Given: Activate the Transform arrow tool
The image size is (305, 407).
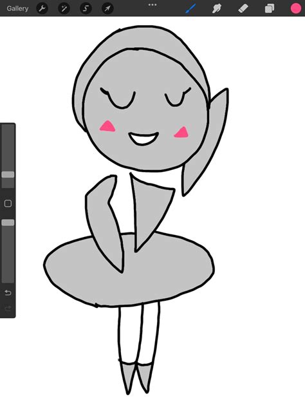Looking at the screenshot, I should [x=107, y=8].
